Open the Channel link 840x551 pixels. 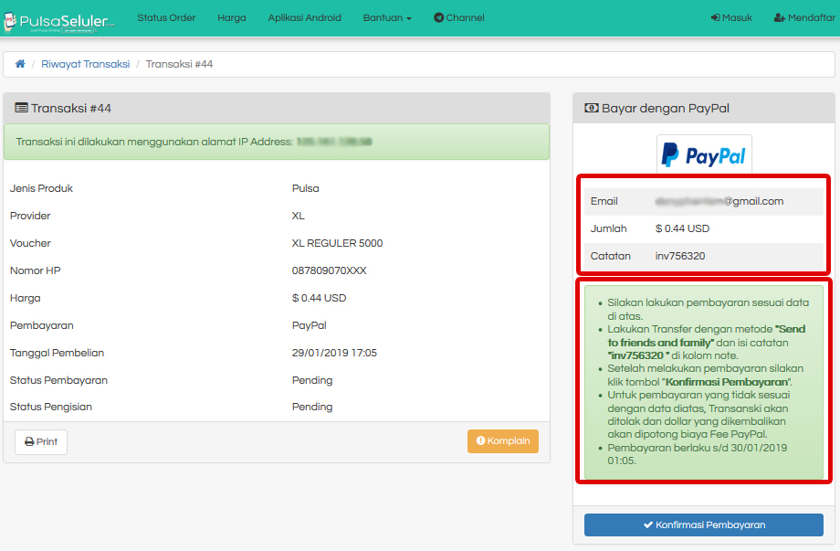458,17
